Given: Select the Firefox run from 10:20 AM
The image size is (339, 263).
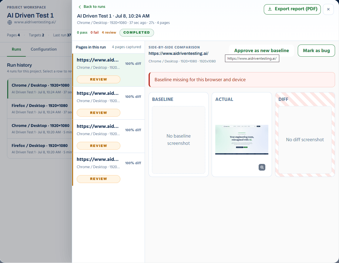Looking at the screenshot, I should pyautogui.click(x=39, y=149).
